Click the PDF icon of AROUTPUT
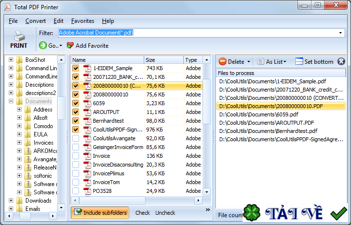Viewport: 351px width, 225px height. tap(87, 112)
